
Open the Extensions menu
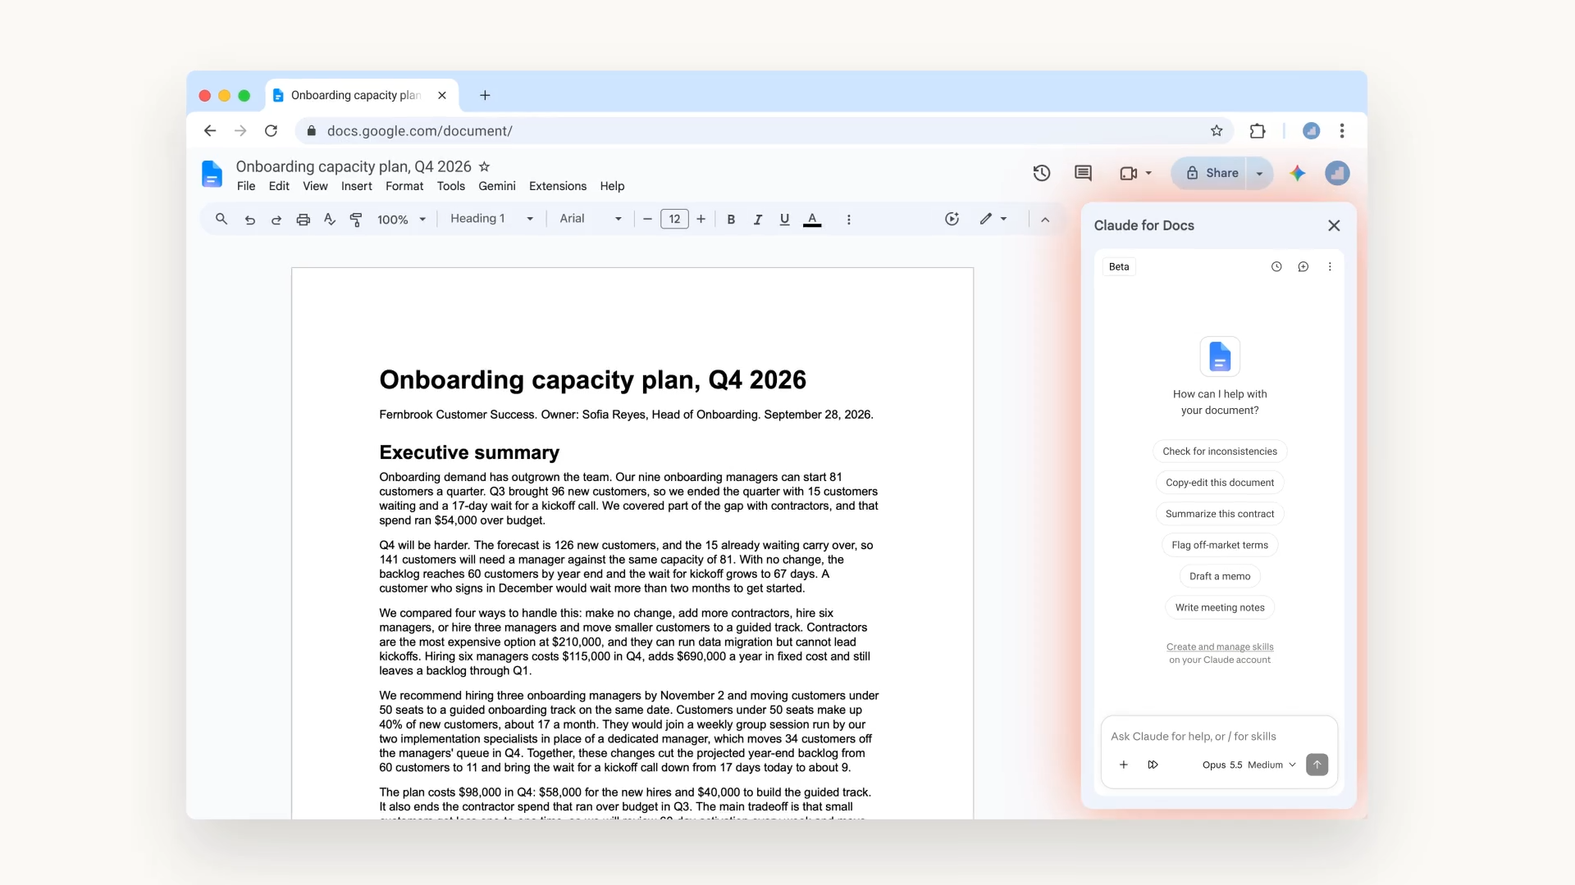click(x=558, y=186)
